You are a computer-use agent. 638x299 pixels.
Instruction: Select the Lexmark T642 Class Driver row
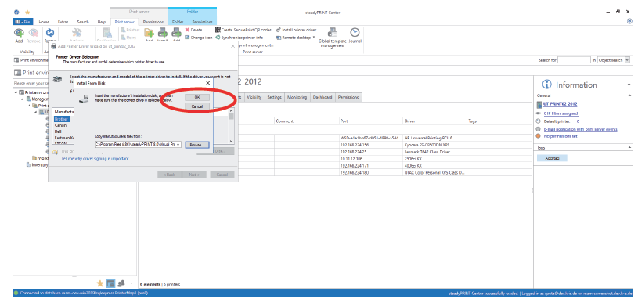pos(336,152)
